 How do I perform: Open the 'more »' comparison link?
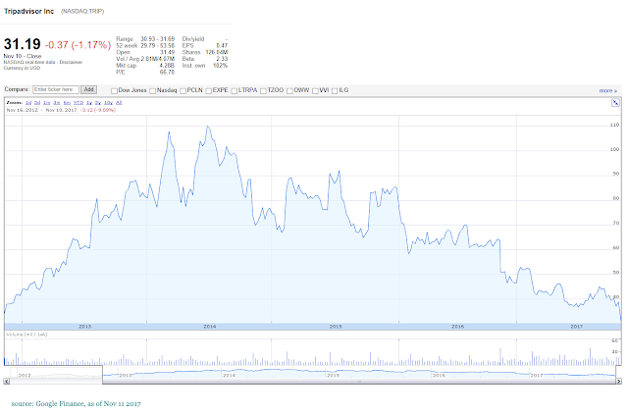point(608,91)
